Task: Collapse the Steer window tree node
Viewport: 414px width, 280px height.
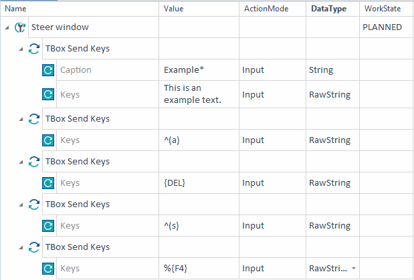Action: point(7,28)
